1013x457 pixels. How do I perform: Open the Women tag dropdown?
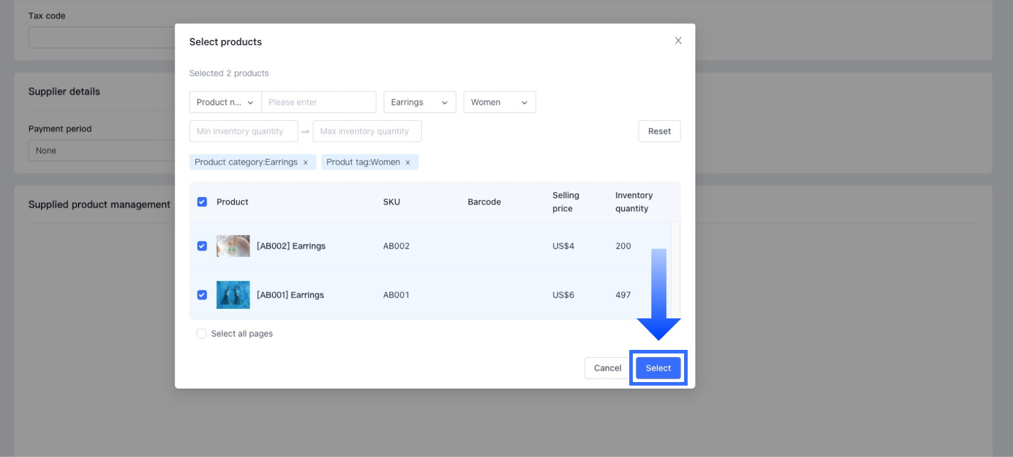(499, 102)
